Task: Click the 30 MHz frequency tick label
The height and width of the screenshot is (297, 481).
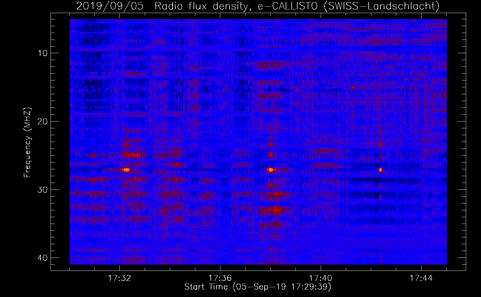Action: coord(43,190)
